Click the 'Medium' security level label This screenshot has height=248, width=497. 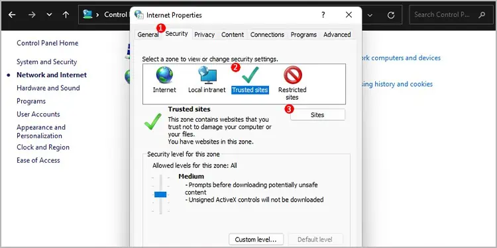point(191,176)
